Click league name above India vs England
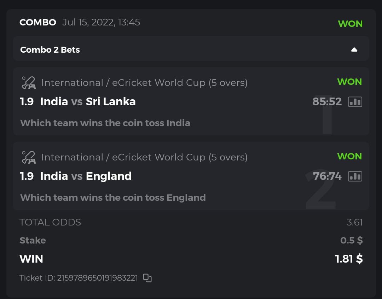Screen dimensions: 382x299 tap(144, 157)
